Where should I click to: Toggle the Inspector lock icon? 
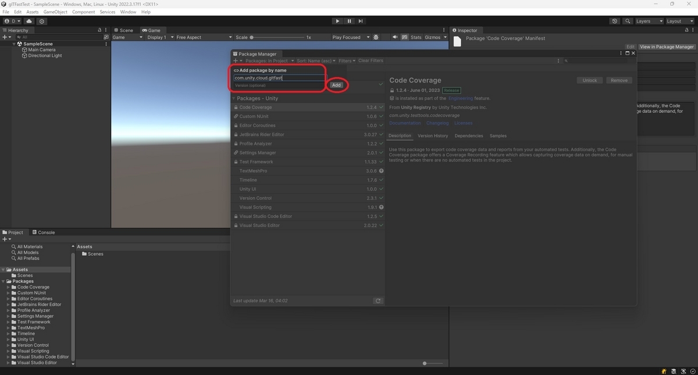[688, 30]
